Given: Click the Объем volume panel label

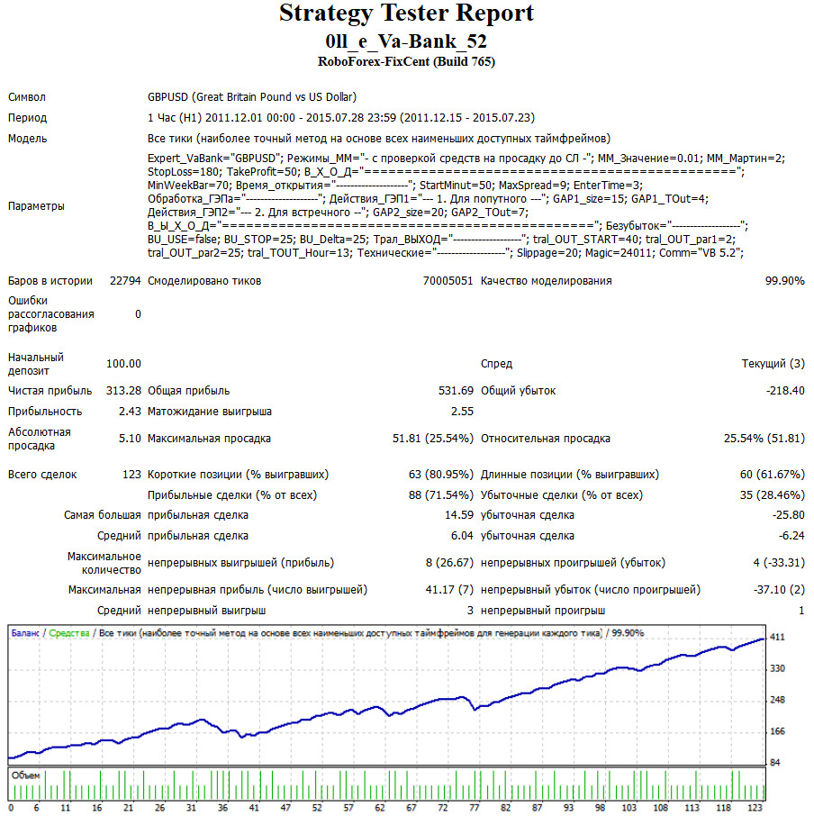Looking at the screenshot, I should pos(25,775).
